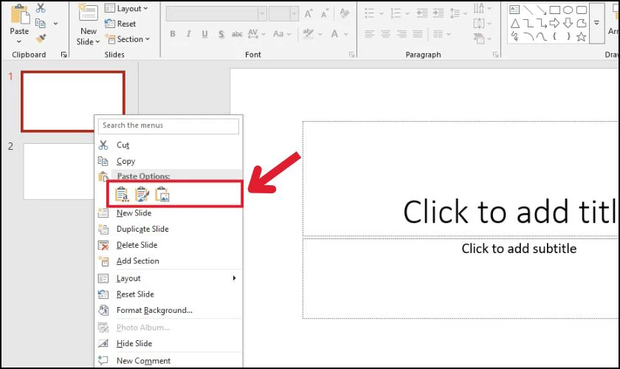Select the Oval shape
Image resolution: width=620 pixels, height=369 pixels.
(568, 10)
